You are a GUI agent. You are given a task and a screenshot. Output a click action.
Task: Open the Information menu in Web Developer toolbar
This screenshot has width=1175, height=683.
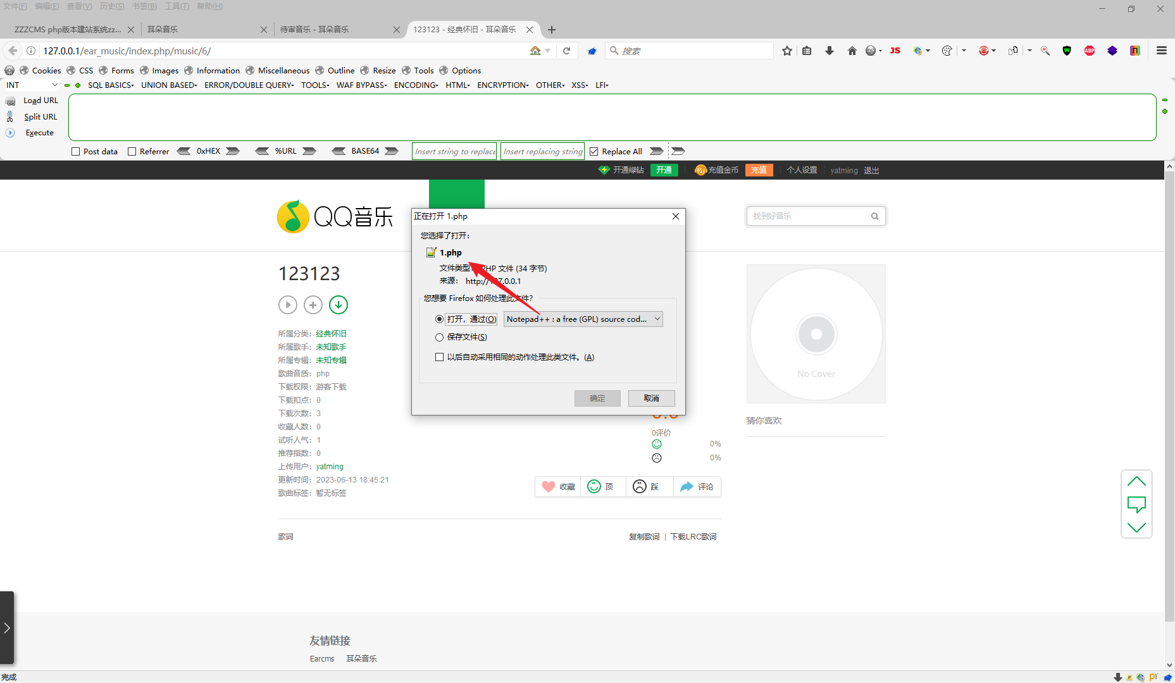click(212, 70)
